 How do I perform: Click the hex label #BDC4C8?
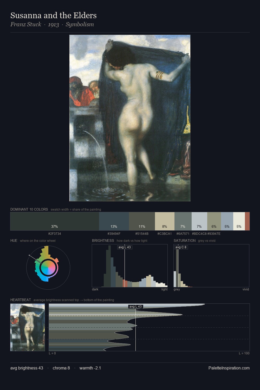pyautogui.click(x=199, y=234)
